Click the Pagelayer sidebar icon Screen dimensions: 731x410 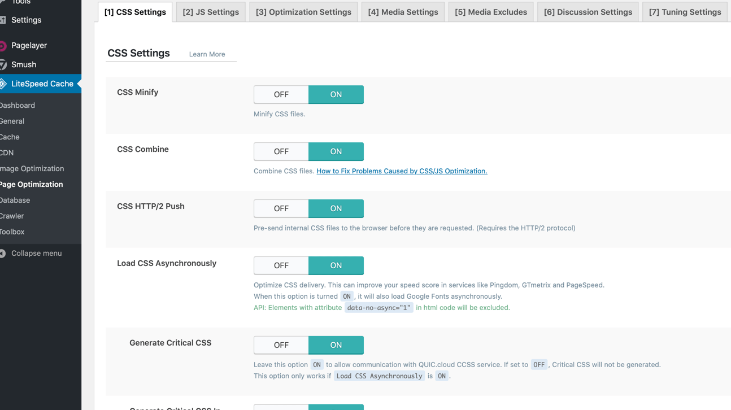(x=3, y=46)
